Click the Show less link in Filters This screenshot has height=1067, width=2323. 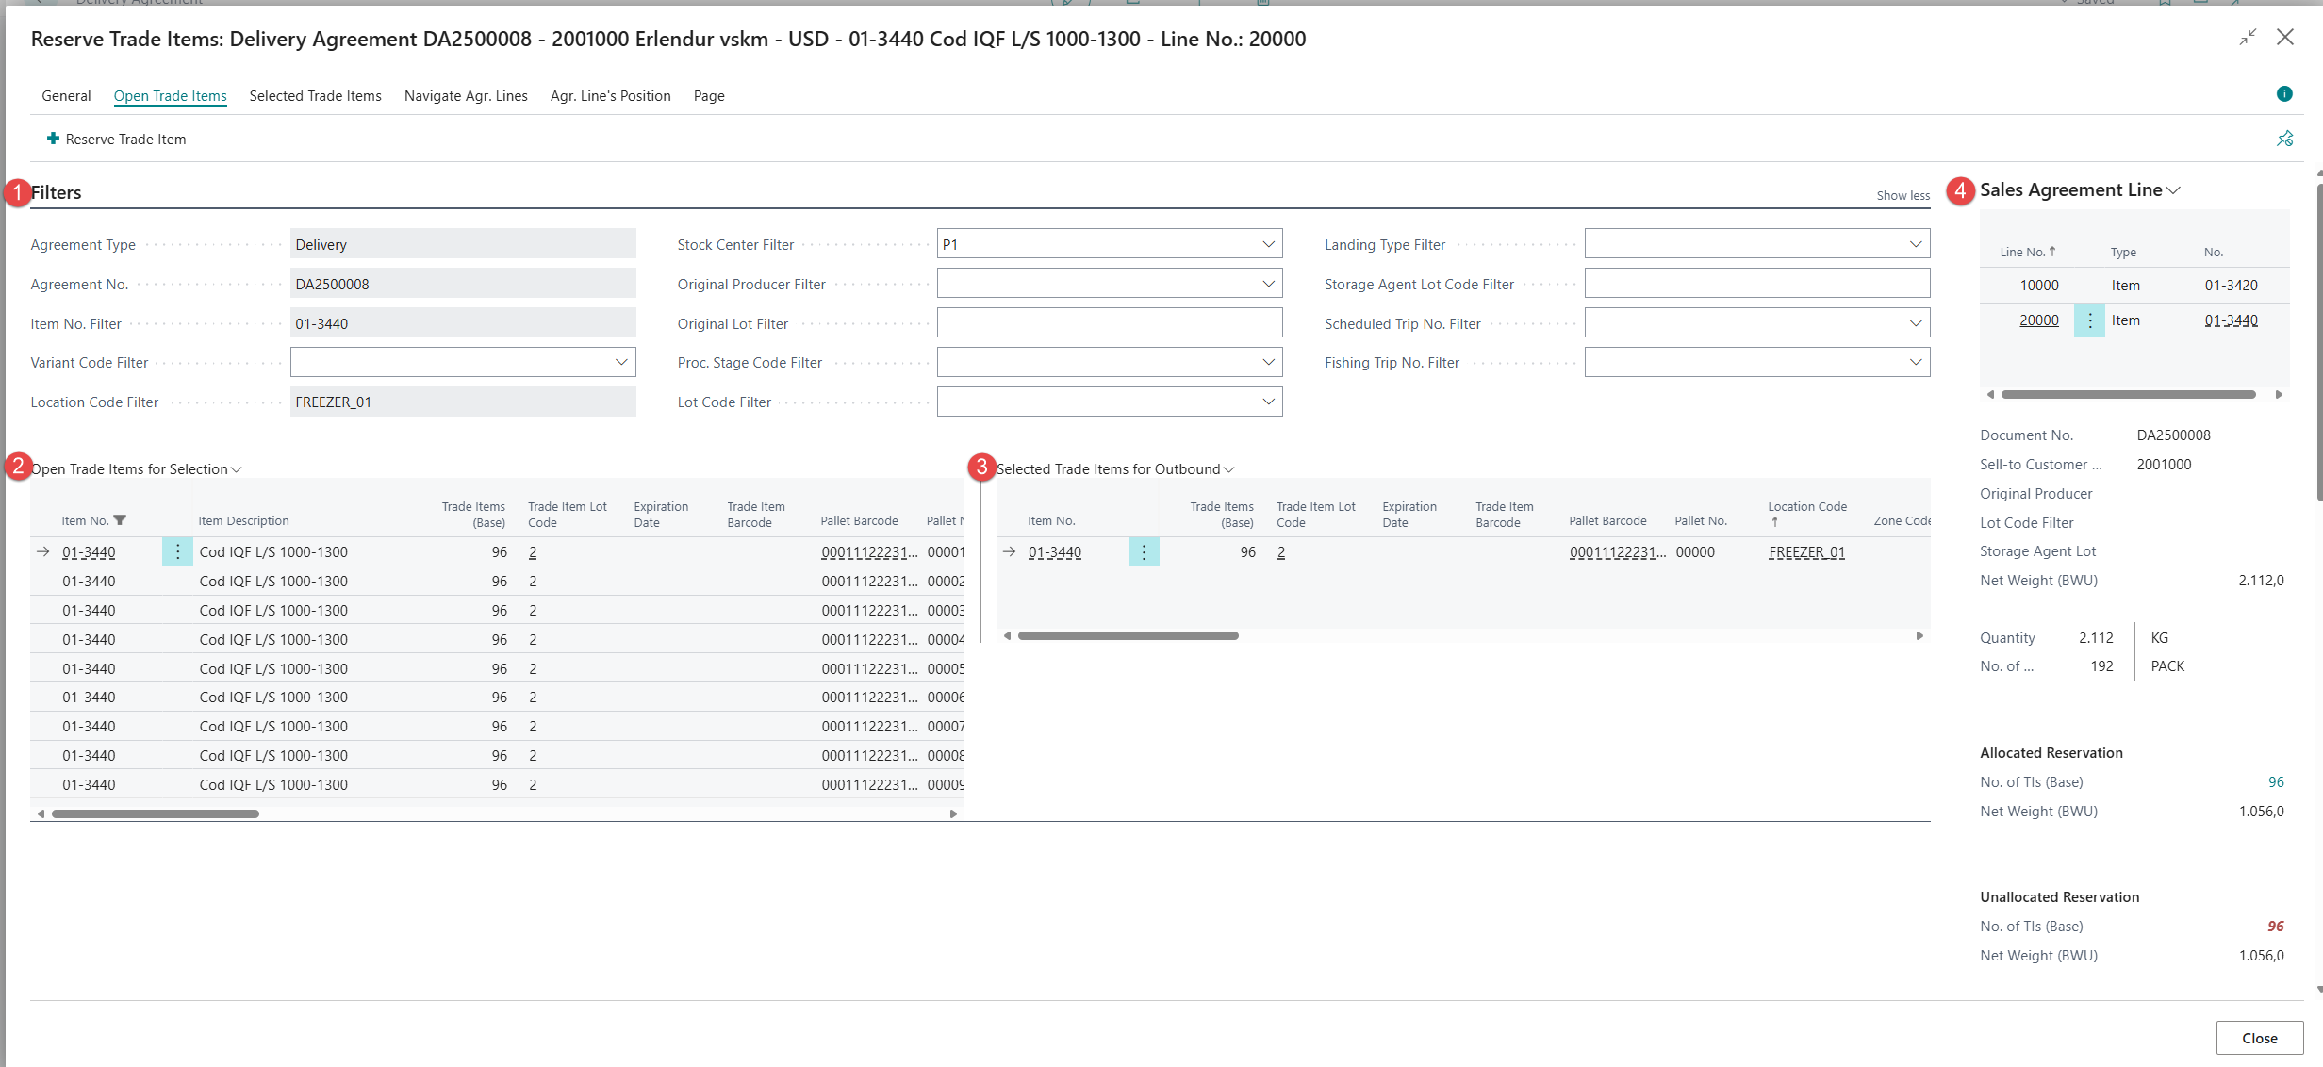(x=1903, y=195)
